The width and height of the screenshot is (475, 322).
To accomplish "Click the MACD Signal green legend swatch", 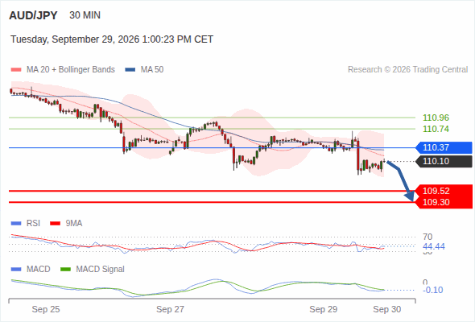I will pos(65,270).
